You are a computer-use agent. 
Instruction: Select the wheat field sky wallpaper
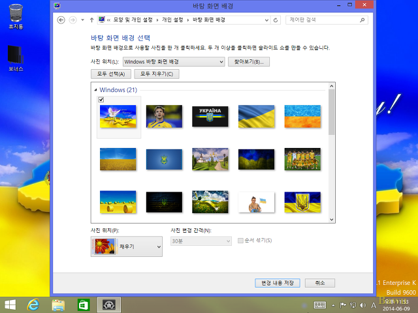118,159
